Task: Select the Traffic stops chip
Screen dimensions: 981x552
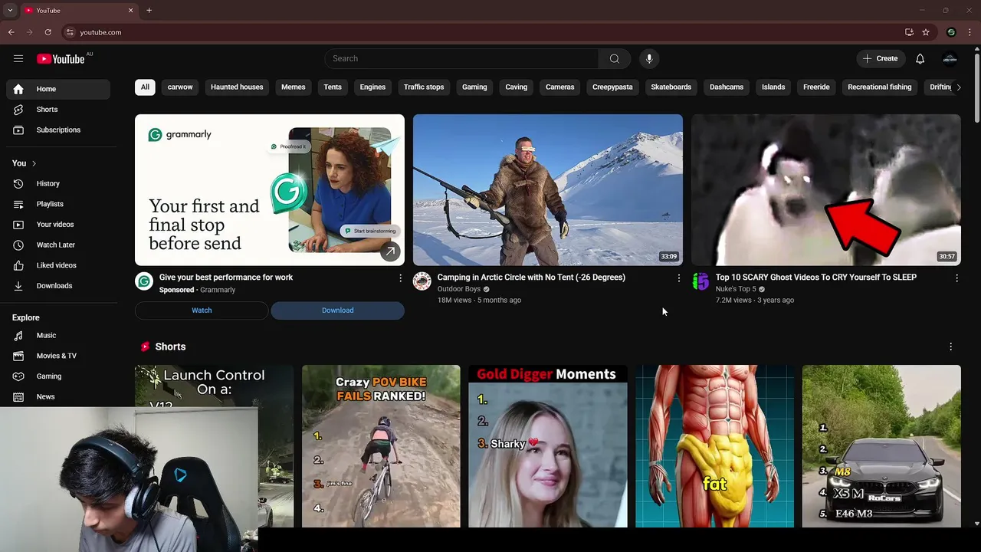Action: click(424, 87)
